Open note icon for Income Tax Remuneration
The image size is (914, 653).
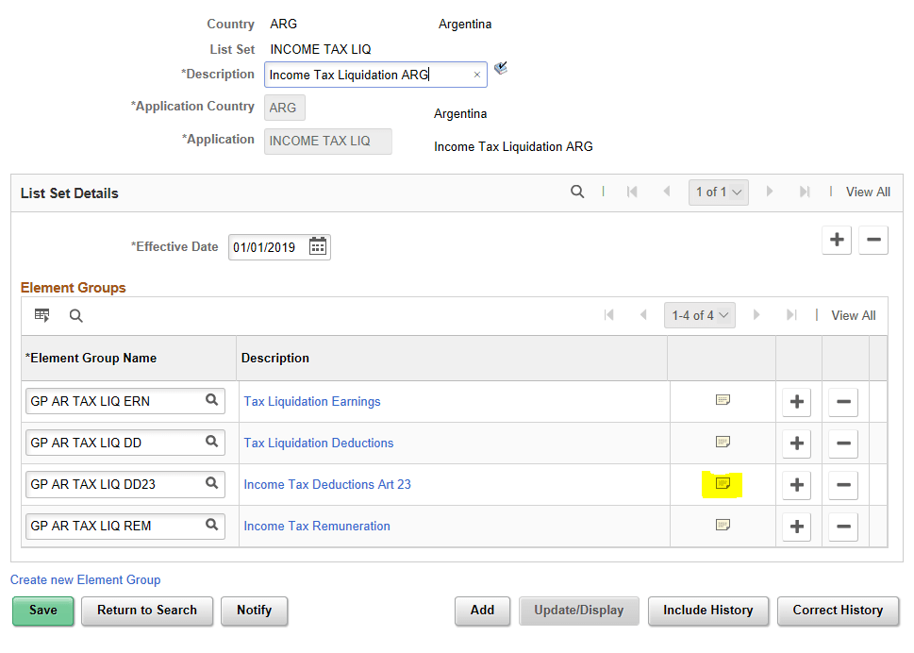click(x=723, y=525)
